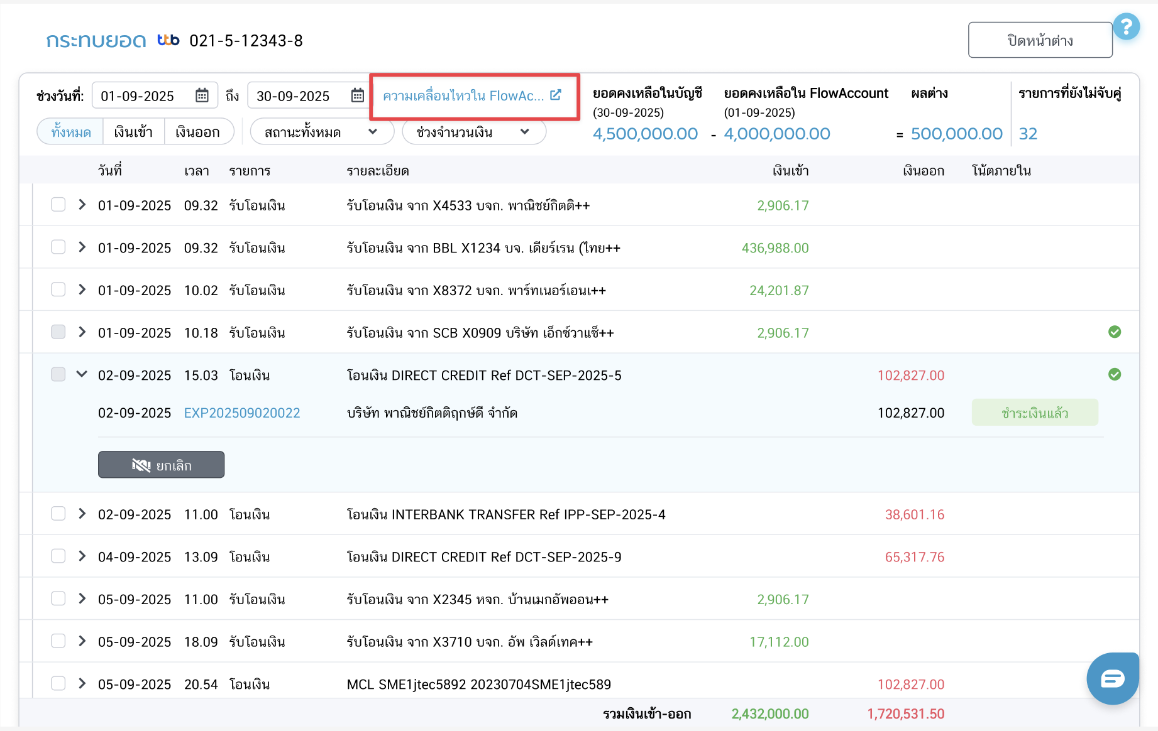Open the end date calendar picker
The height and width of the screenshot is (731, 1158).
click(x=357, y=95)
